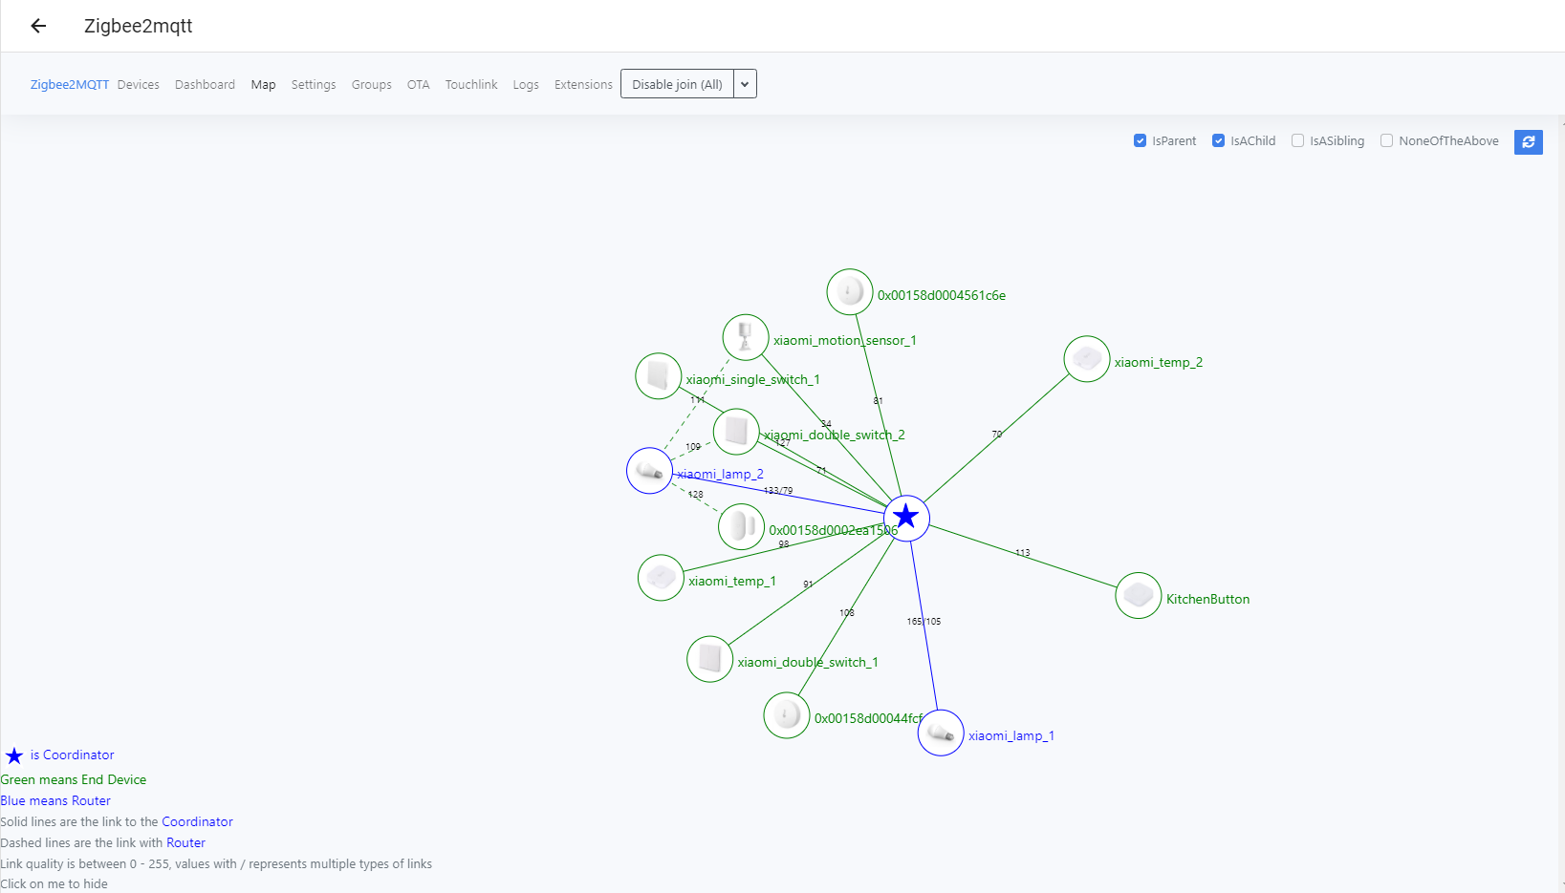Click 'Click on me to hide' text
The image size is (1565, 893).
54,883
